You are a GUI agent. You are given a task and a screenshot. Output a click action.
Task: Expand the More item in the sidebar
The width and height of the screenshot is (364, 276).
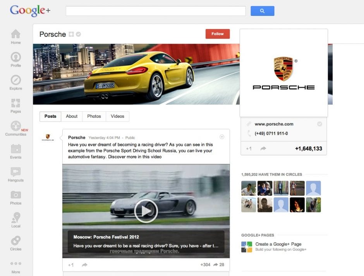point(15,267)
